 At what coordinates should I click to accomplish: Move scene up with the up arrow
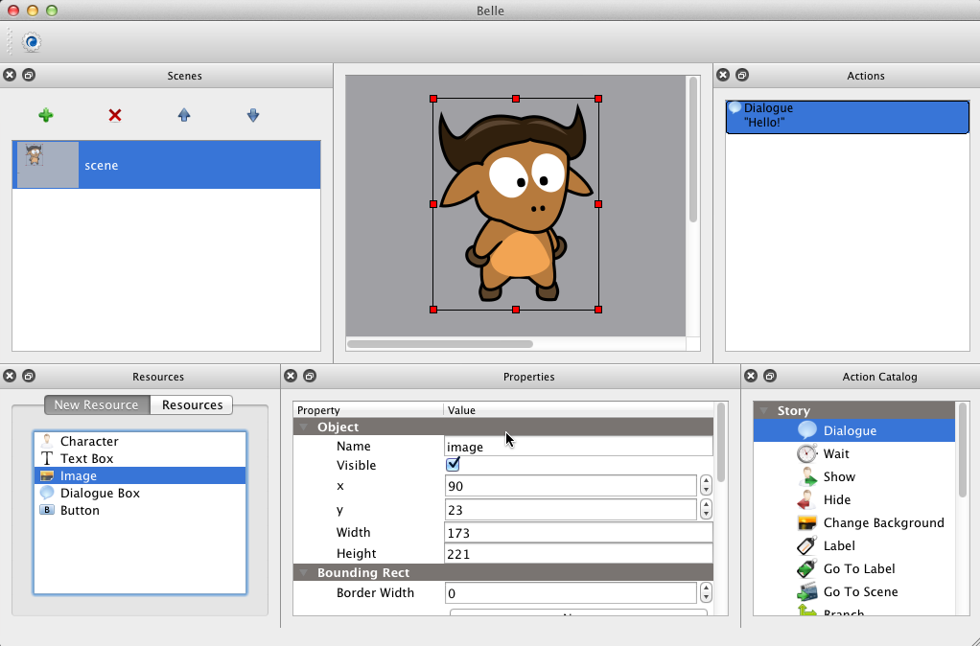pyautogui.click(x=184, y=115)
